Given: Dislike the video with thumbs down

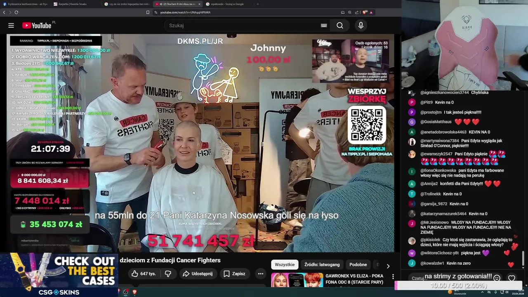Looking at the screenshot, I should [x=168, y=273].
